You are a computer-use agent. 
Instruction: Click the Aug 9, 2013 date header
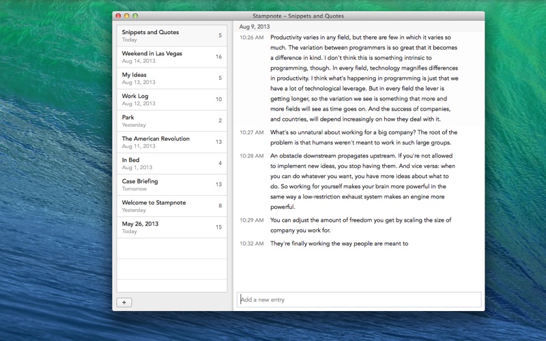pos(255,27)
